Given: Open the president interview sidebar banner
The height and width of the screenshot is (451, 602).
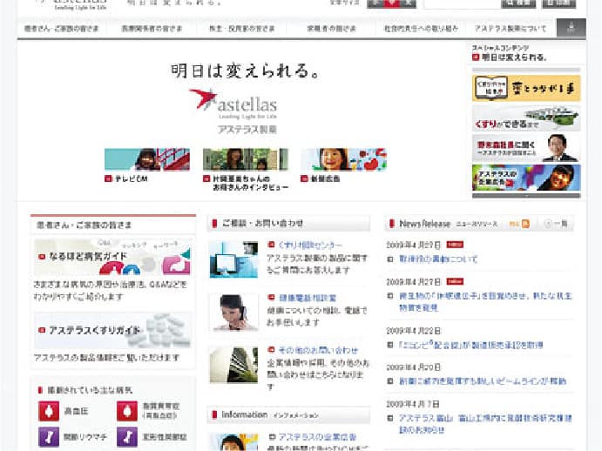Looking at the screenshot, I should tap(526, 148).
